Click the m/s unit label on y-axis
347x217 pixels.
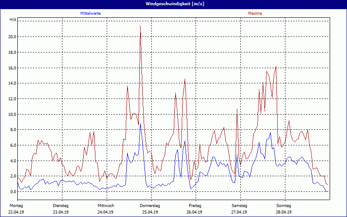(13, 20)
